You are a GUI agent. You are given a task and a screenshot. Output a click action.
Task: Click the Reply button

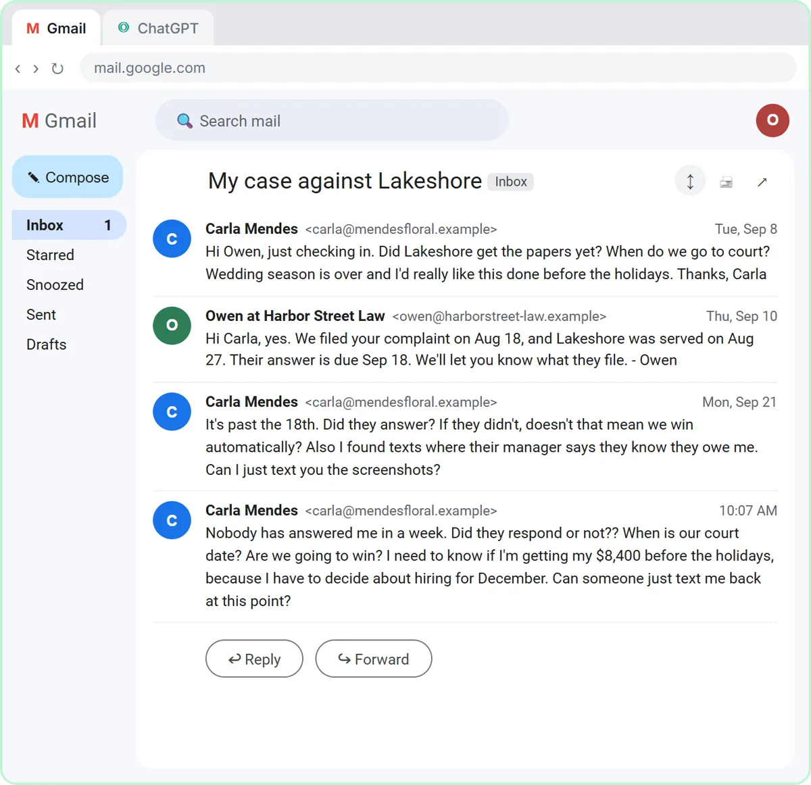click(254, 659)
